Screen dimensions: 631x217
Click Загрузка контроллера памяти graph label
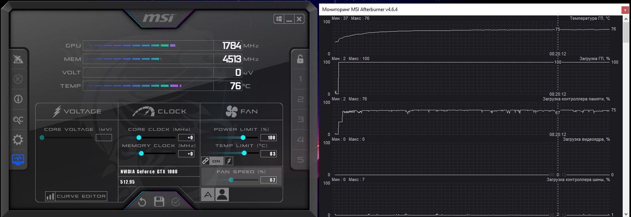576,99
